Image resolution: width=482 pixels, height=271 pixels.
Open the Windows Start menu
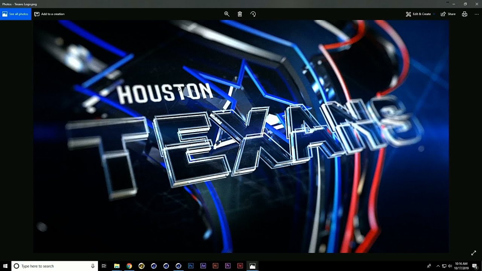(6, 266)
